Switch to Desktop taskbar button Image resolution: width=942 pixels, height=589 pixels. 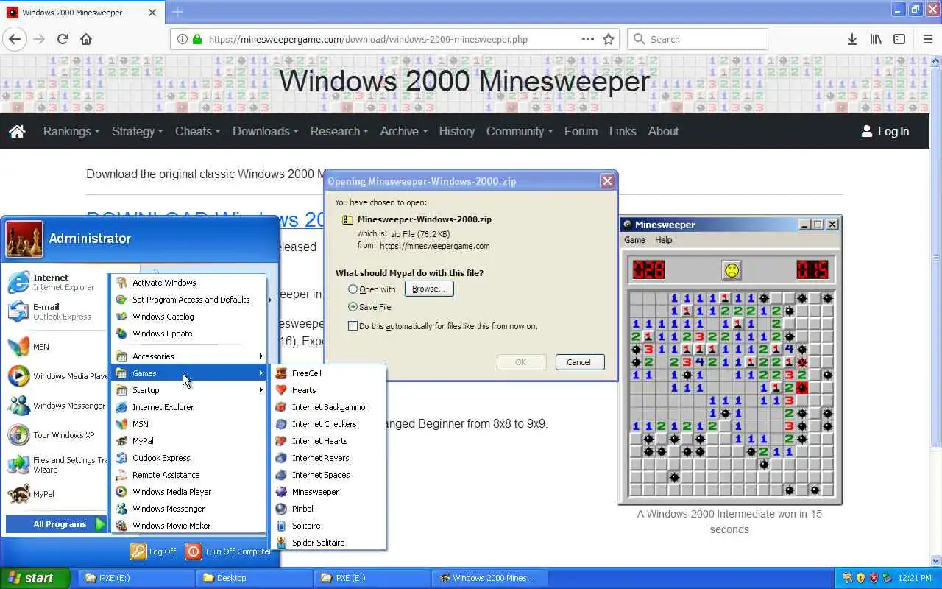coord(254,578)
